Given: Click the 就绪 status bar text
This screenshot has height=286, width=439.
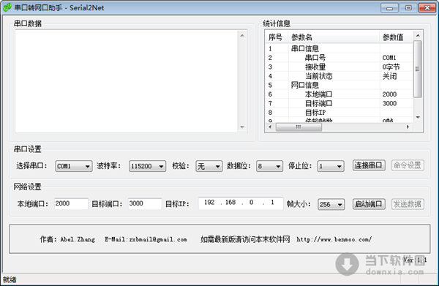Looking at the screenshot, I should [10, 279].
